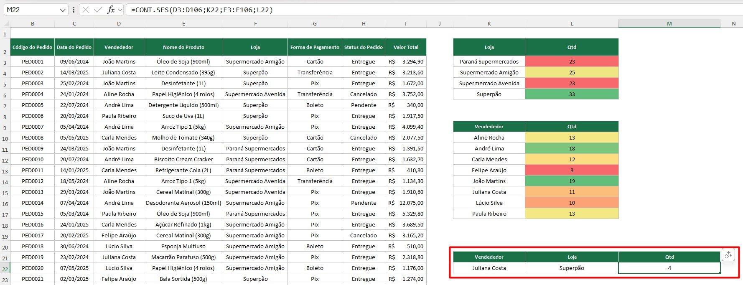The height and width of the screenshot is (285, 743).
Task: Click into the CONT.SES formula text
Action: point(202,10)
